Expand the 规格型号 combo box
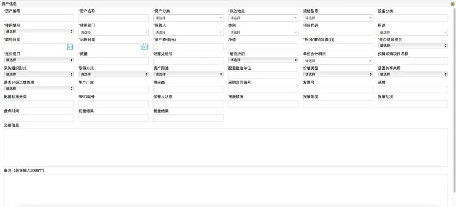Viewport: 456px width, 207px height. click(338, 18)
